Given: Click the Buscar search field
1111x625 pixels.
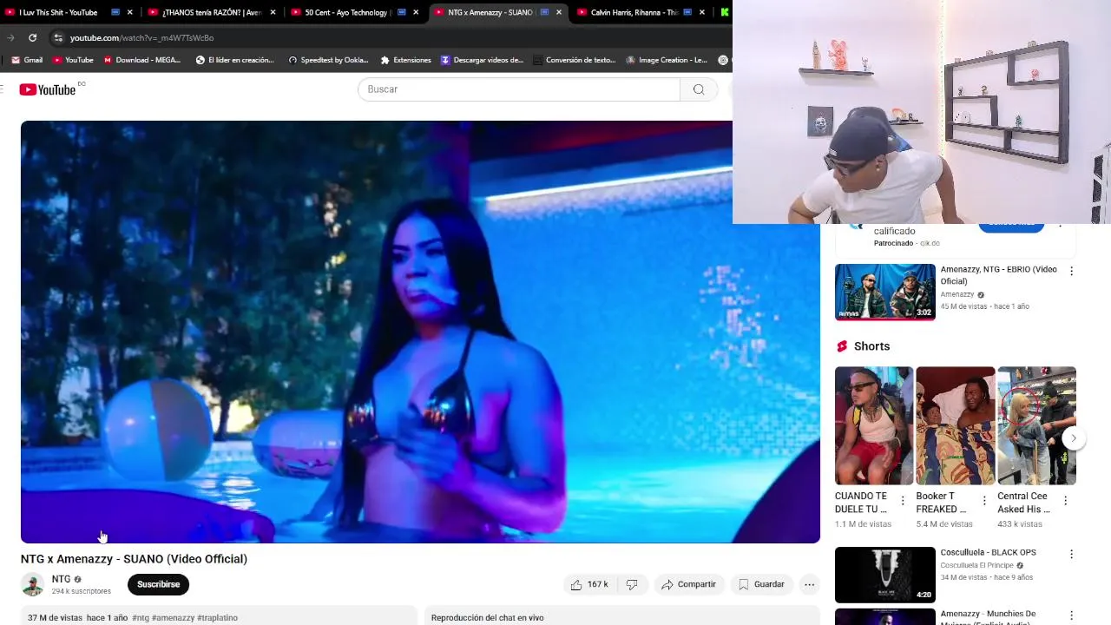Looking at the screenshot, I should pos(519,89).
